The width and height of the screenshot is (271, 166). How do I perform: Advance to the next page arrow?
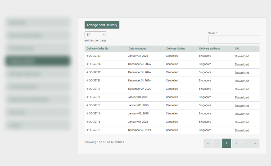[x=246, y=143]
